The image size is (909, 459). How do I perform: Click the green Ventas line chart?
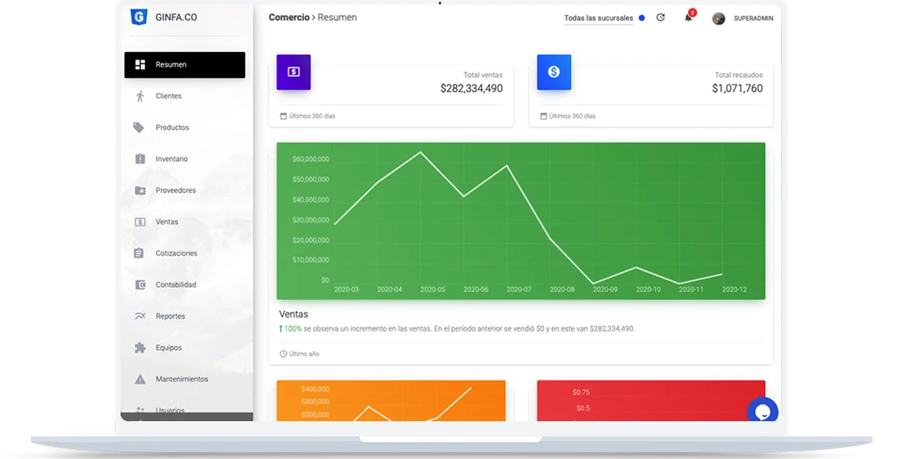520,221
